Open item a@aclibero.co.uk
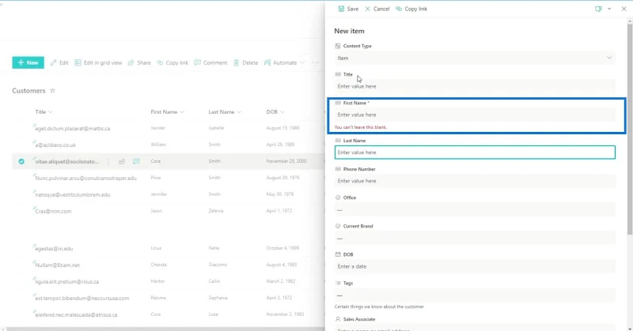This screenshot has width=633, height=331. tap(55, 145)
